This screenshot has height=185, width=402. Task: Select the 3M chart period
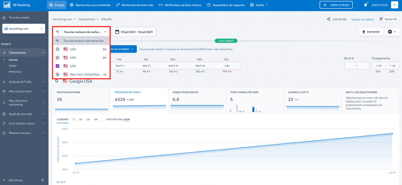point(88,119)
